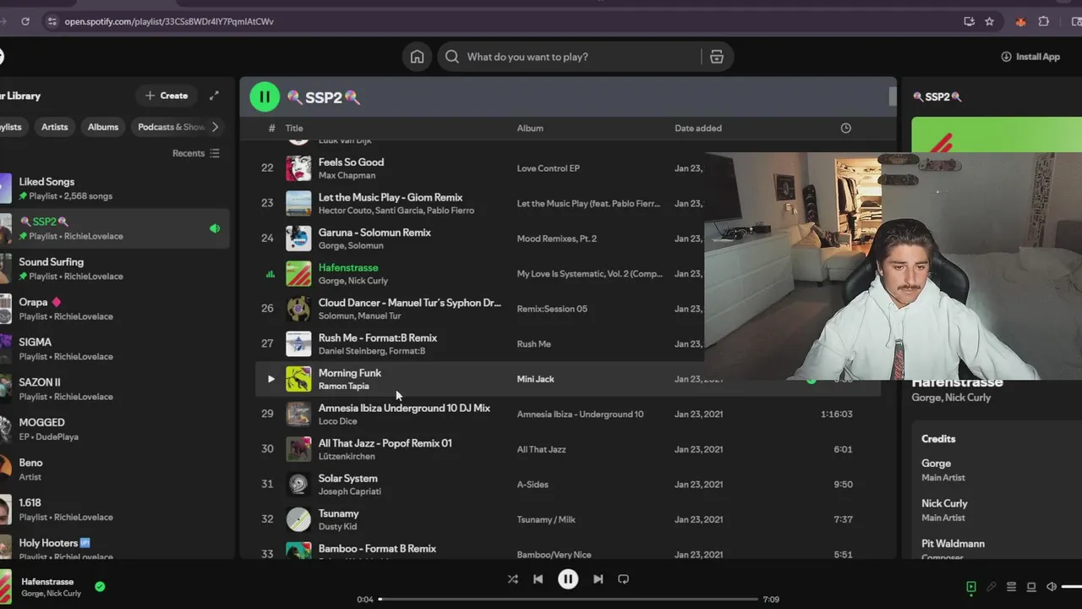Adjust the volume slider
1082x609 pixels.
1072,587
